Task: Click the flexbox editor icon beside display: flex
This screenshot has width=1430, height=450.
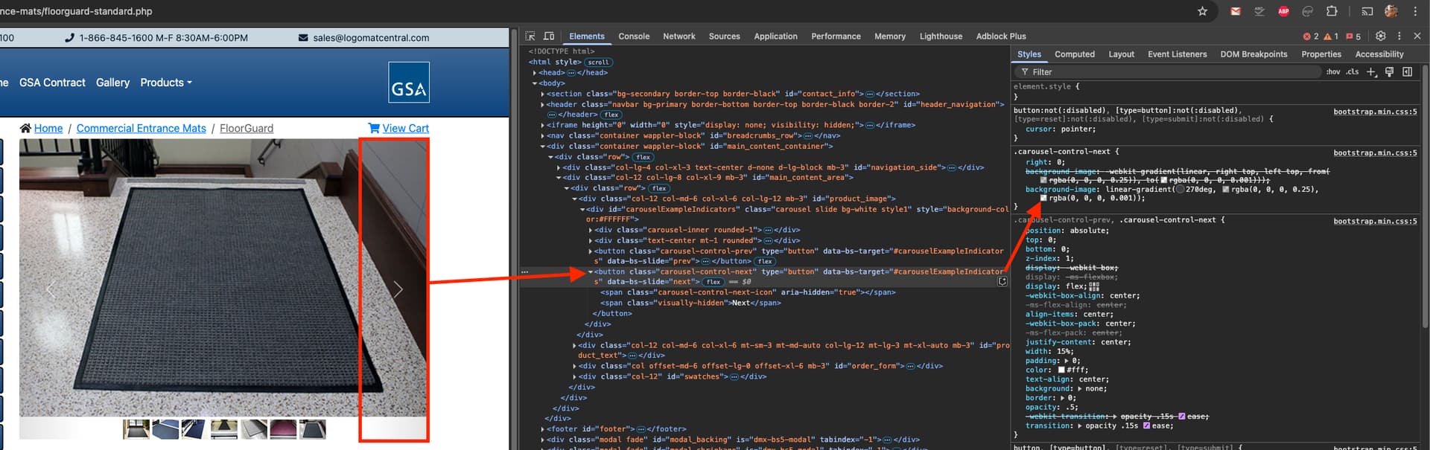Action: pos(1094,286)
